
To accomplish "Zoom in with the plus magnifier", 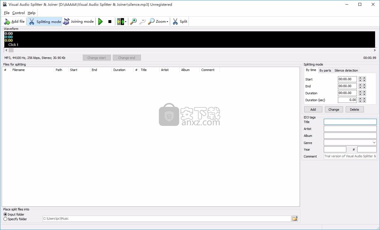I will coord(133,22).
